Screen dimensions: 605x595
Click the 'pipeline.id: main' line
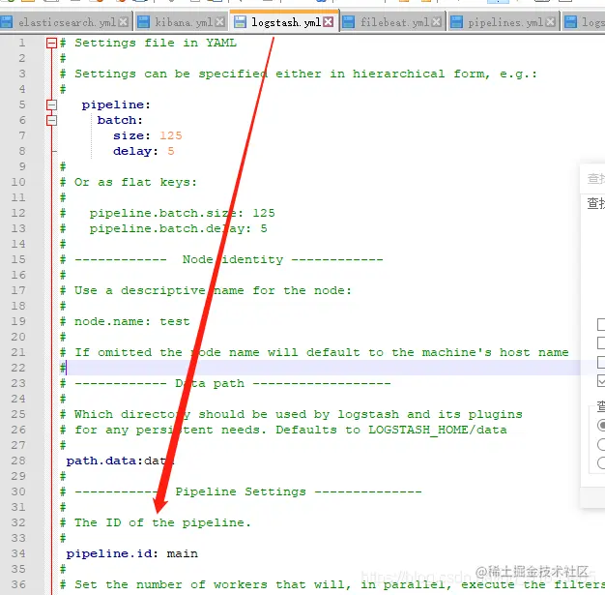pyautogui.click(x=132, y=553)
